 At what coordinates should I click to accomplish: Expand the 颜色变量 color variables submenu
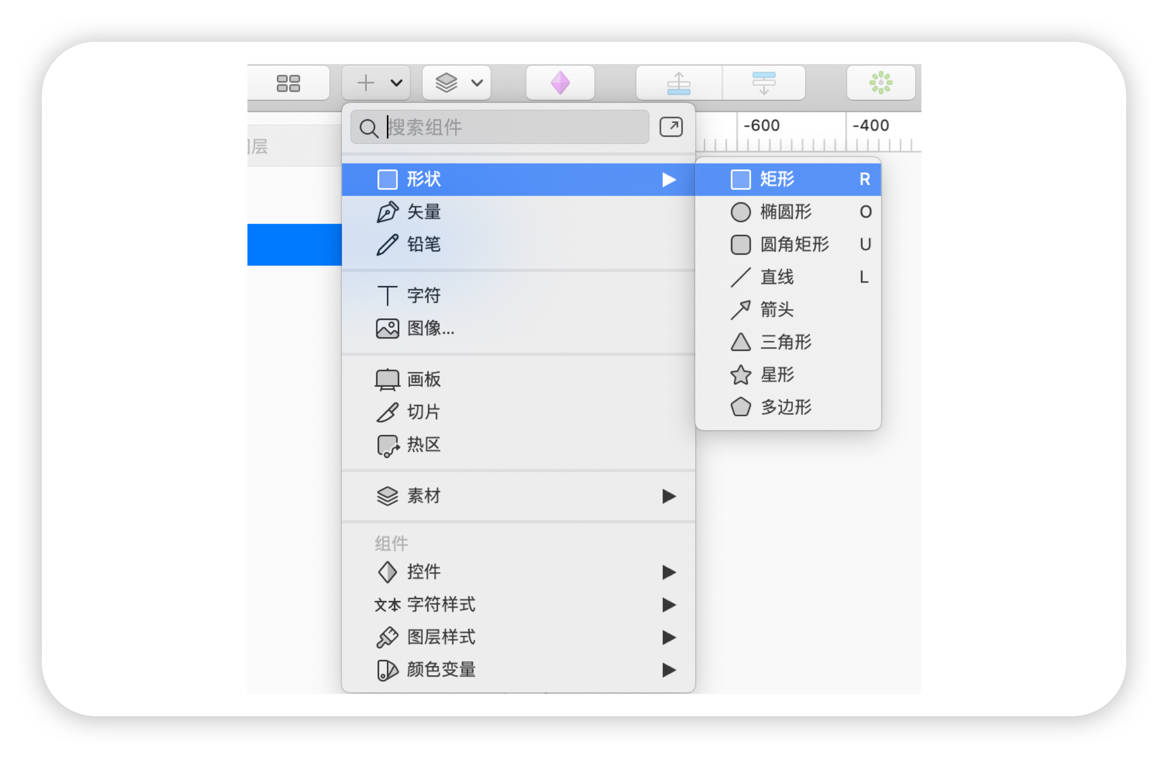point(518,670)
